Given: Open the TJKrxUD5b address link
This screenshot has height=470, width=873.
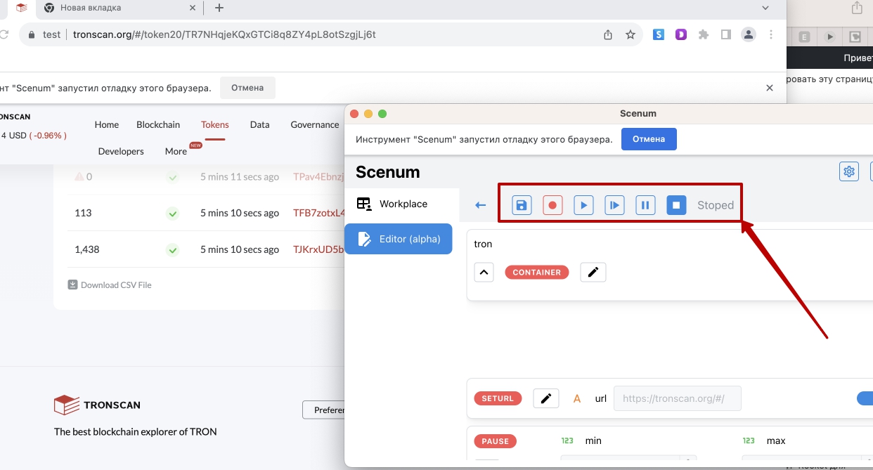Looking at the screenshot, I should click(318, 249).
